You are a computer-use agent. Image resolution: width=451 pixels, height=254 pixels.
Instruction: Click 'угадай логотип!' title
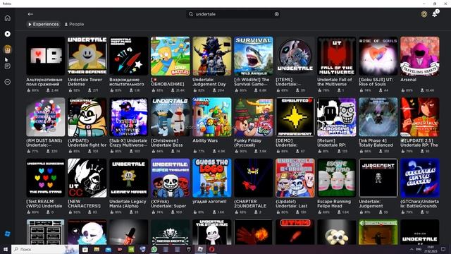(209, 202)
